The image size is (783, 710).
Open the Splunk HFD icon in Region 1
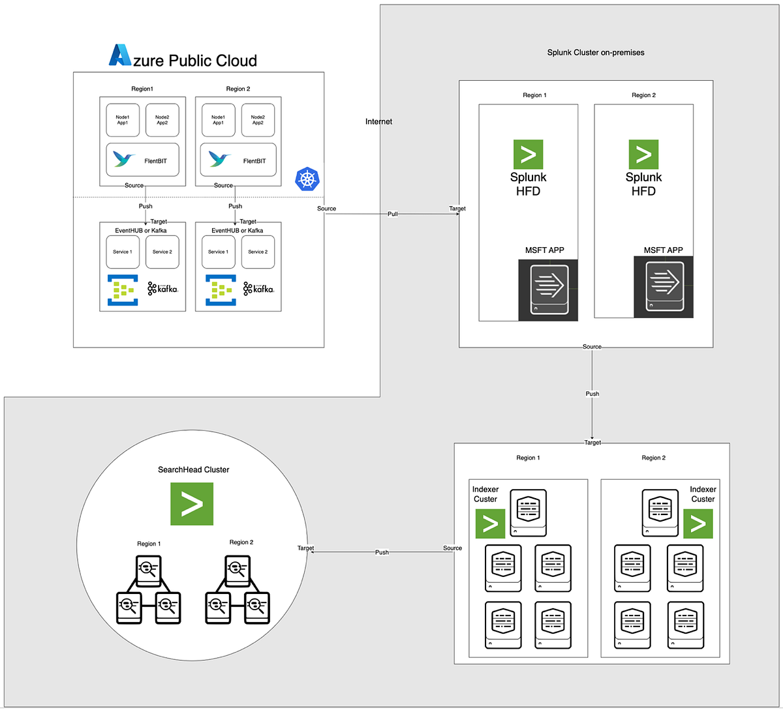528,155
